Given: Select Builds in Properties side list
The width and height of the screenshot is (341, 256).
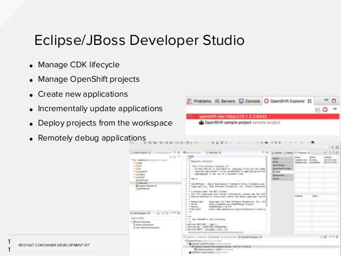Looking at the screenshot, I should [x=283, y=162].
